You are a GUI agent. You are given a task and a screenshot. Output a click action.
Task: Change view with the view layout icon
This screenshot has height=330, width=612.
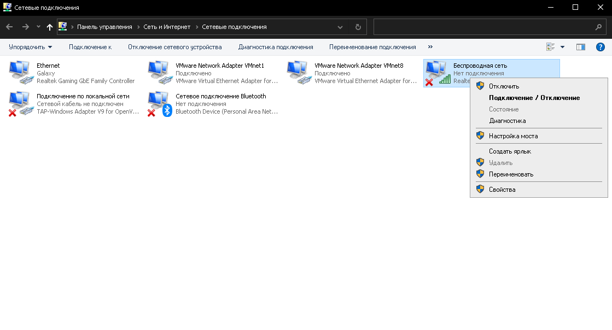tap(550, 47)
